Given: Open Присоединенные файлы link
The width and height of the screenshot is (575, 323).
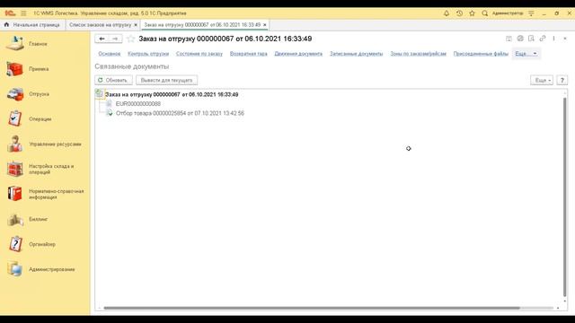Looking at the screenshot, I should point(481,54).
